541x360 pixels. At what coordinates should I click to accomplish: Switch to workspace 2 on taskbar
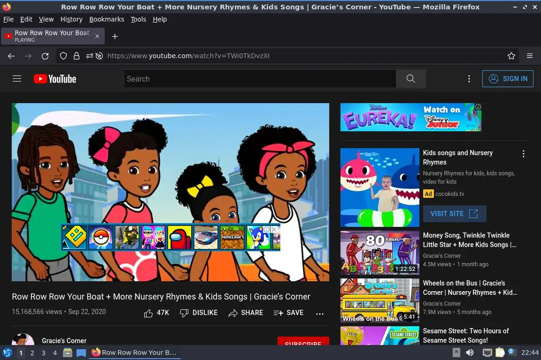pyautogui.click(x=32, y=353)
